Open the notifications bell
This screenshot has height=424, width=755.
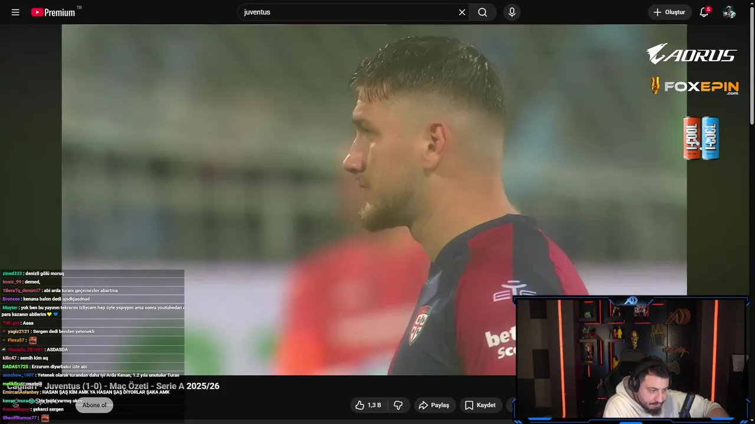pyautogui.click(x=704, y=12)
